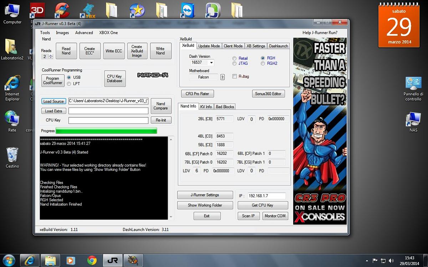The height and width of the screenshot is (267, 428).
Task: Click the Load Source button
Action: point(53,101)
